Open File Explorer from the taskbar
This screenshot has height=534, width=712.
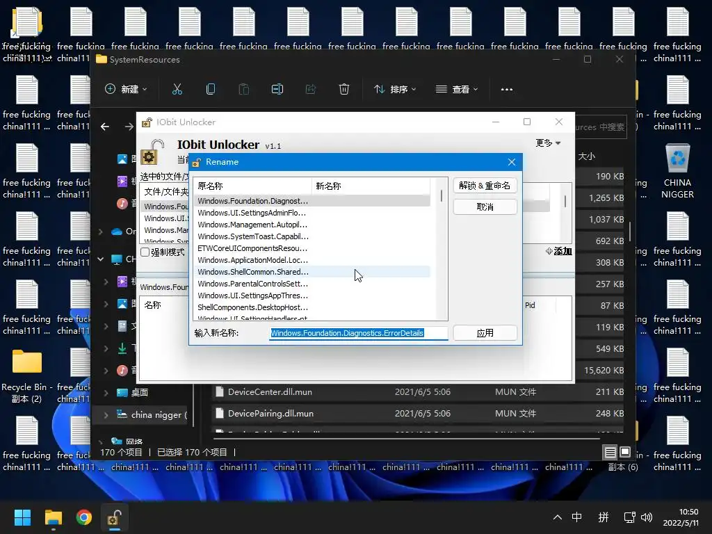pyautogui.click(x=53, y=517)
